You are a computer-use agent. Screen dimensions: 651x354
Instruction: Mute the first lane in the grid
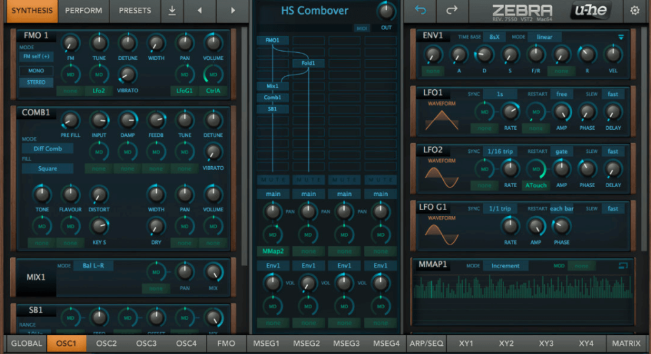coord(272,180)
